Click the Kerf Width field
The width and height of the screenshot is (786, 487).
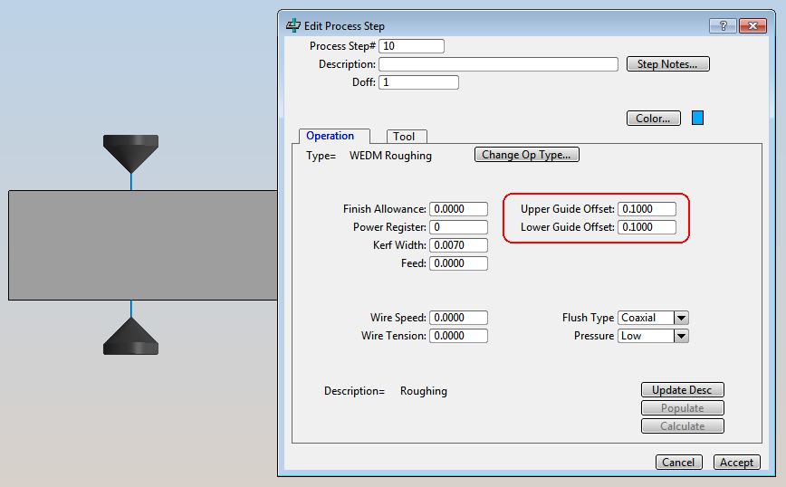(459, 245)
